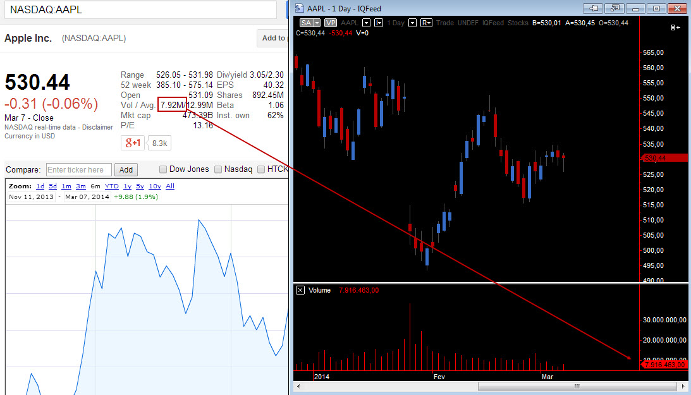
Task: Click the SA button in chart toolbar
Action: pyautogui.click(x=306, y=23)
